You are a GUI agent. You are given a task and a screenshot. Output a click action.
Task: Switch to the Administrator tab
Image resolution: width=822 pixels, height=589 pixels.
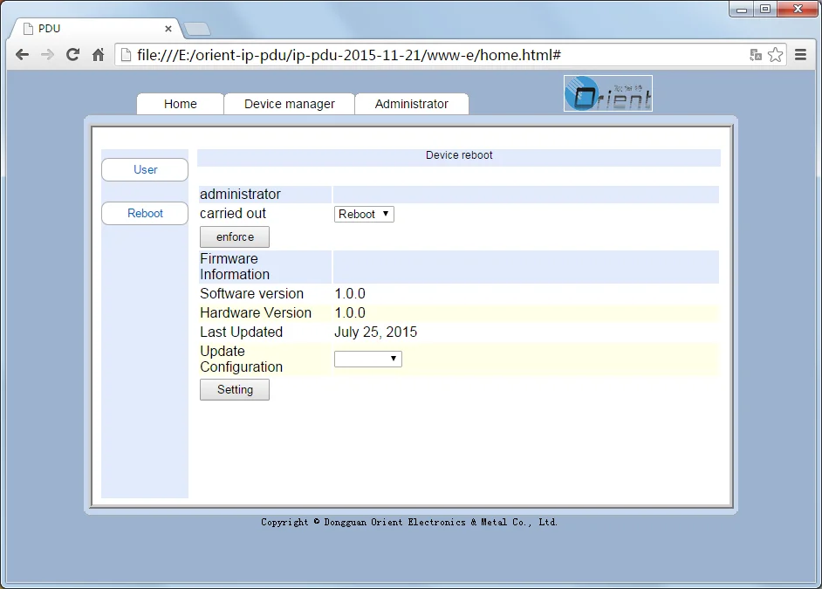pyautogui.click(x=411, y=104)
